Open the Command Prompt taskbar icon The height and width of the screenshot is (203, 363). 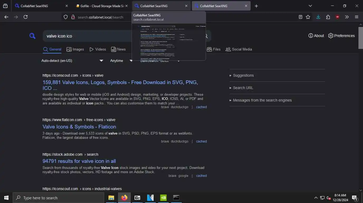pyautogui.click(x=176, y=198)
